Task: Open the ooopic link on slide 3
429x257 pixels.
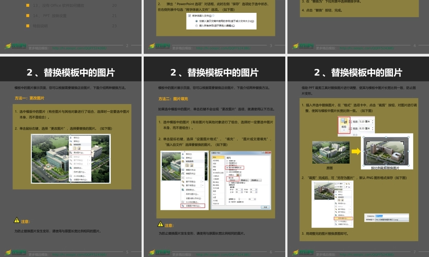Action: pyautogui.click(x=223, y=48)
